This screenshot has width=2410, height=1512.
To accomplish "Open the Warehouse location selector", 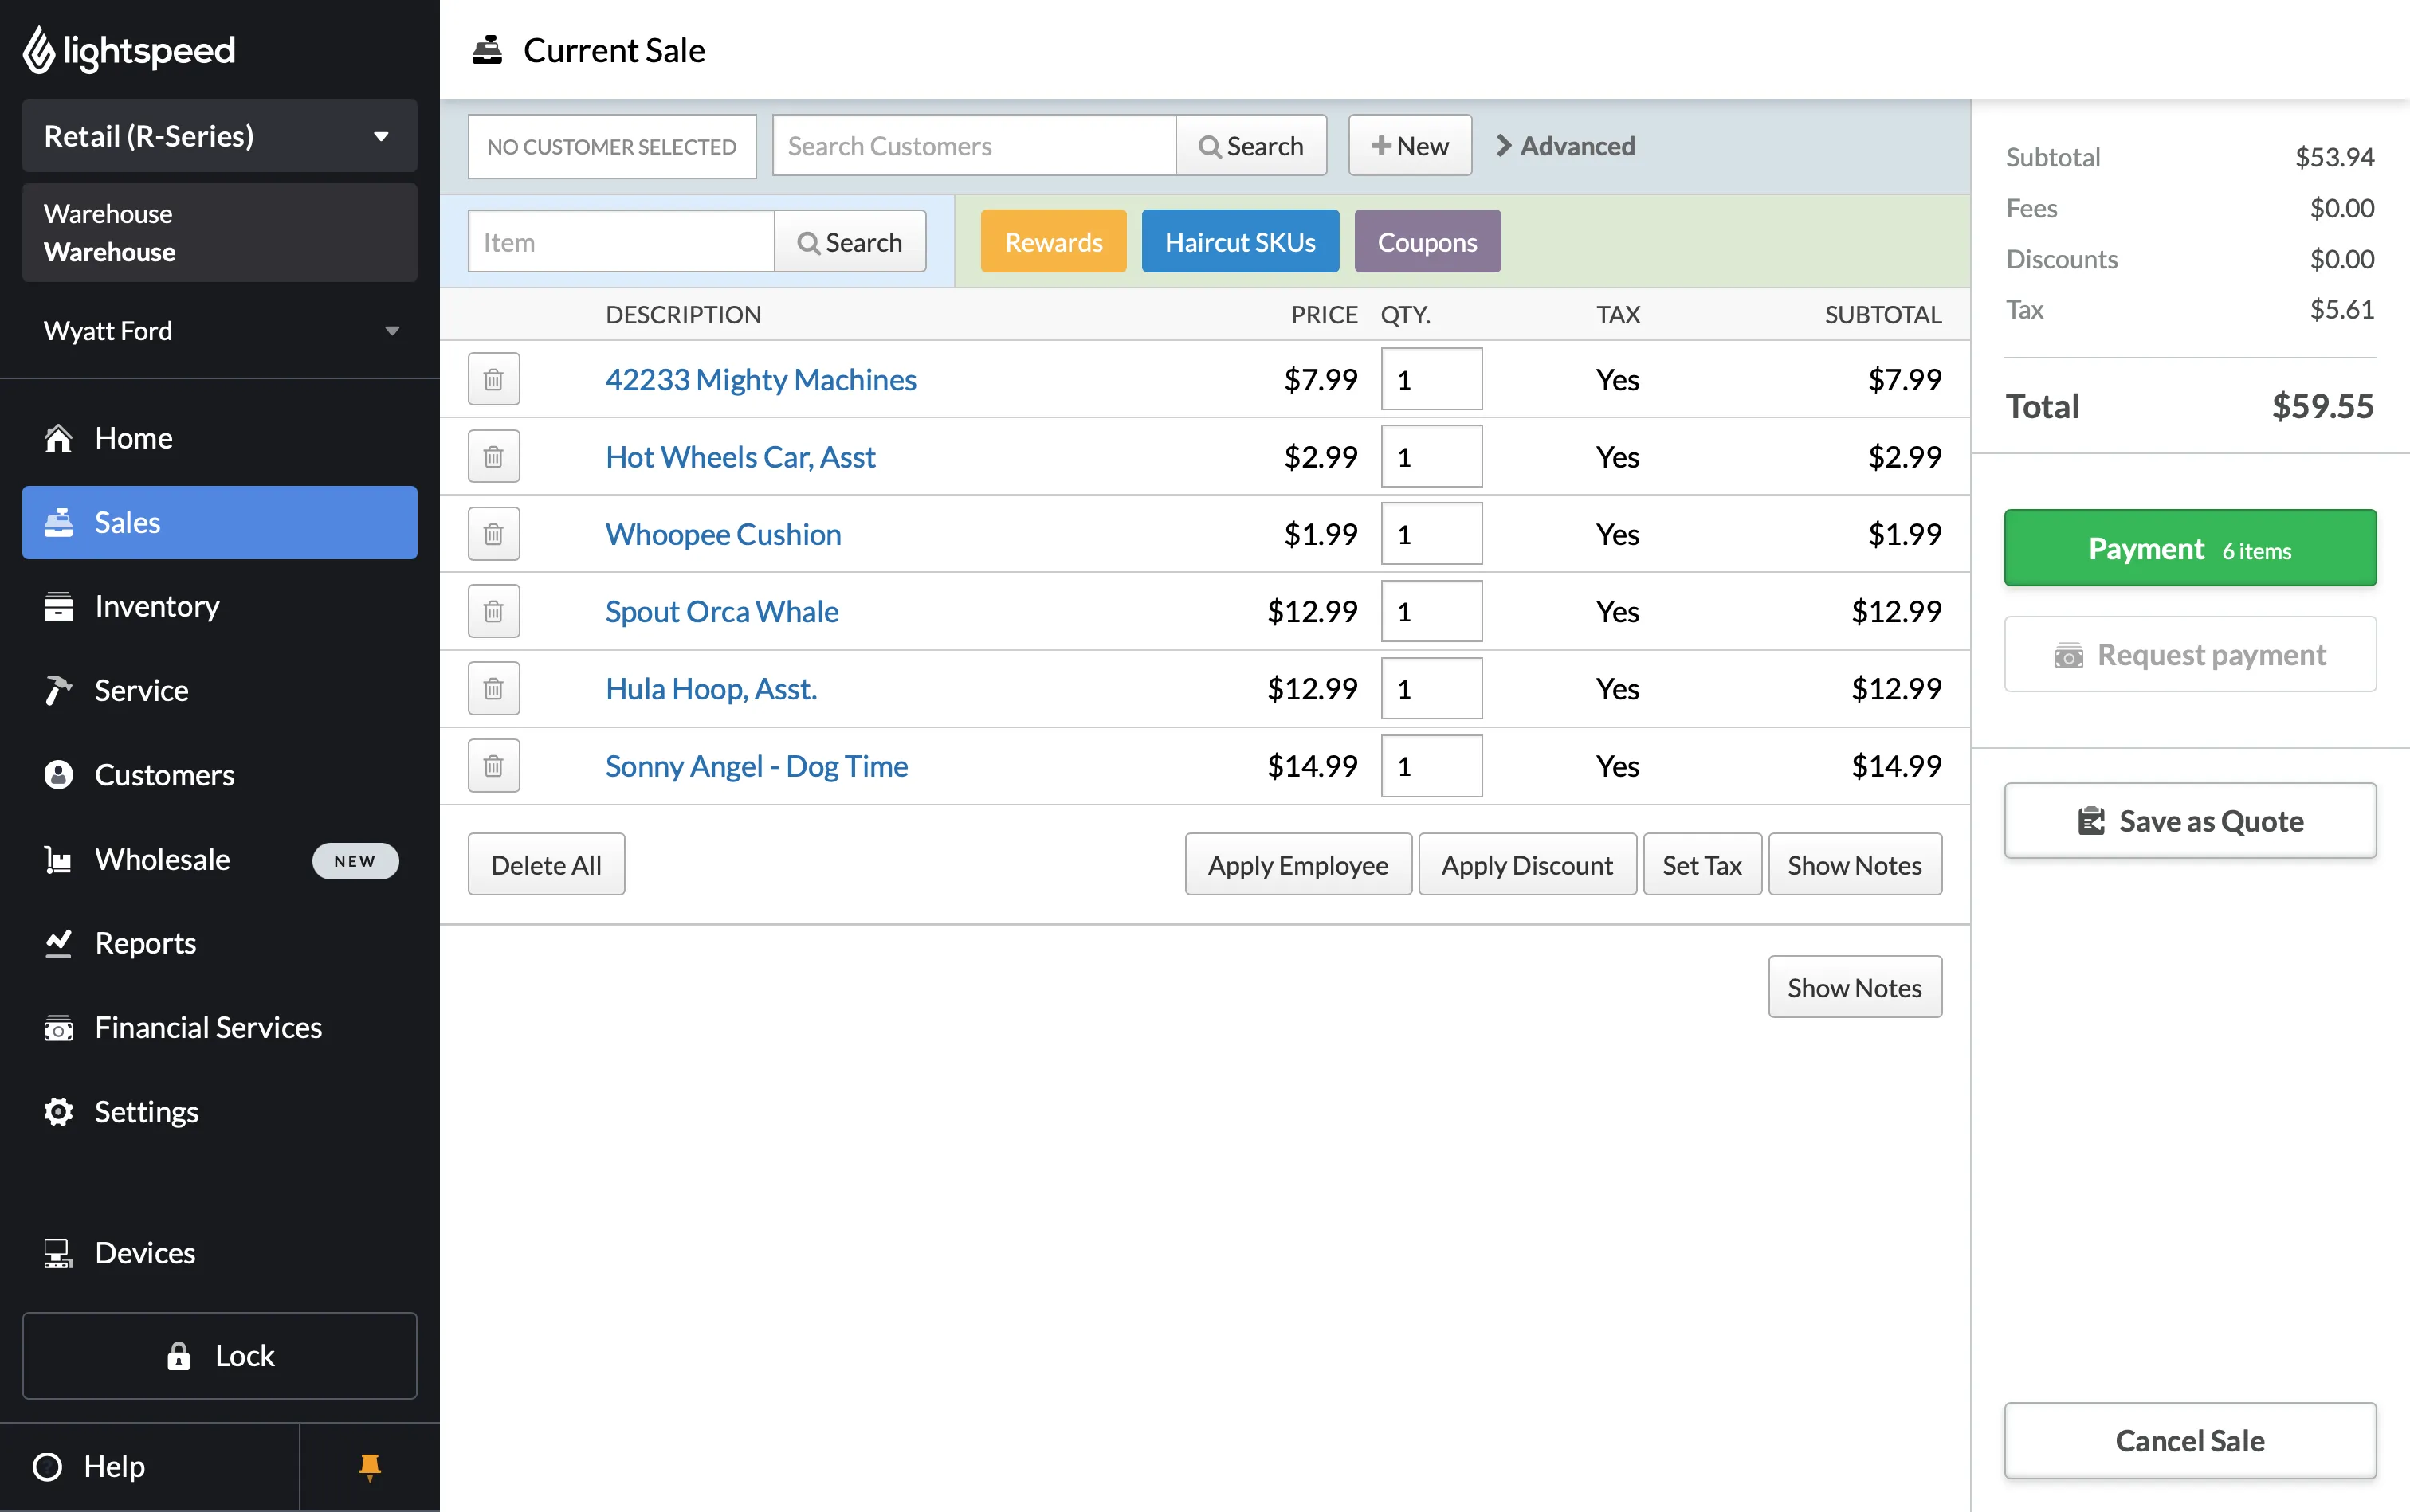I will tap(219, 233).
